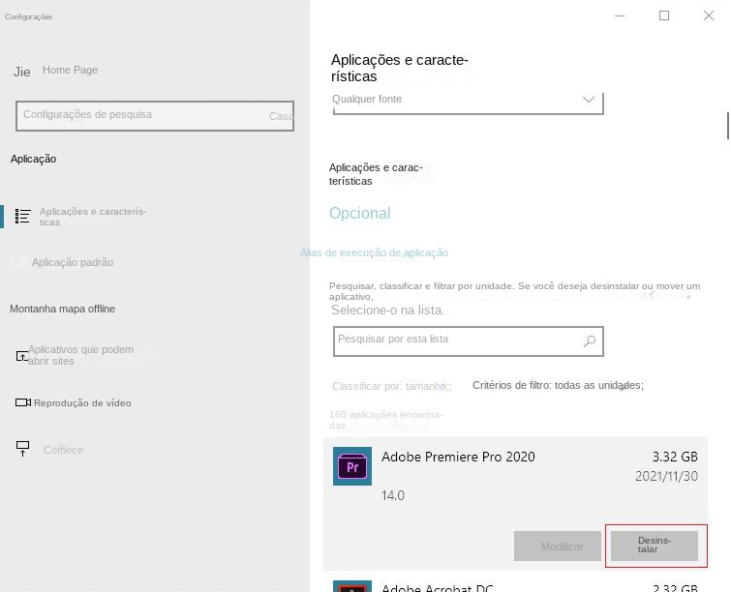Maximize the Configurações window

click(x=664, y=15)
